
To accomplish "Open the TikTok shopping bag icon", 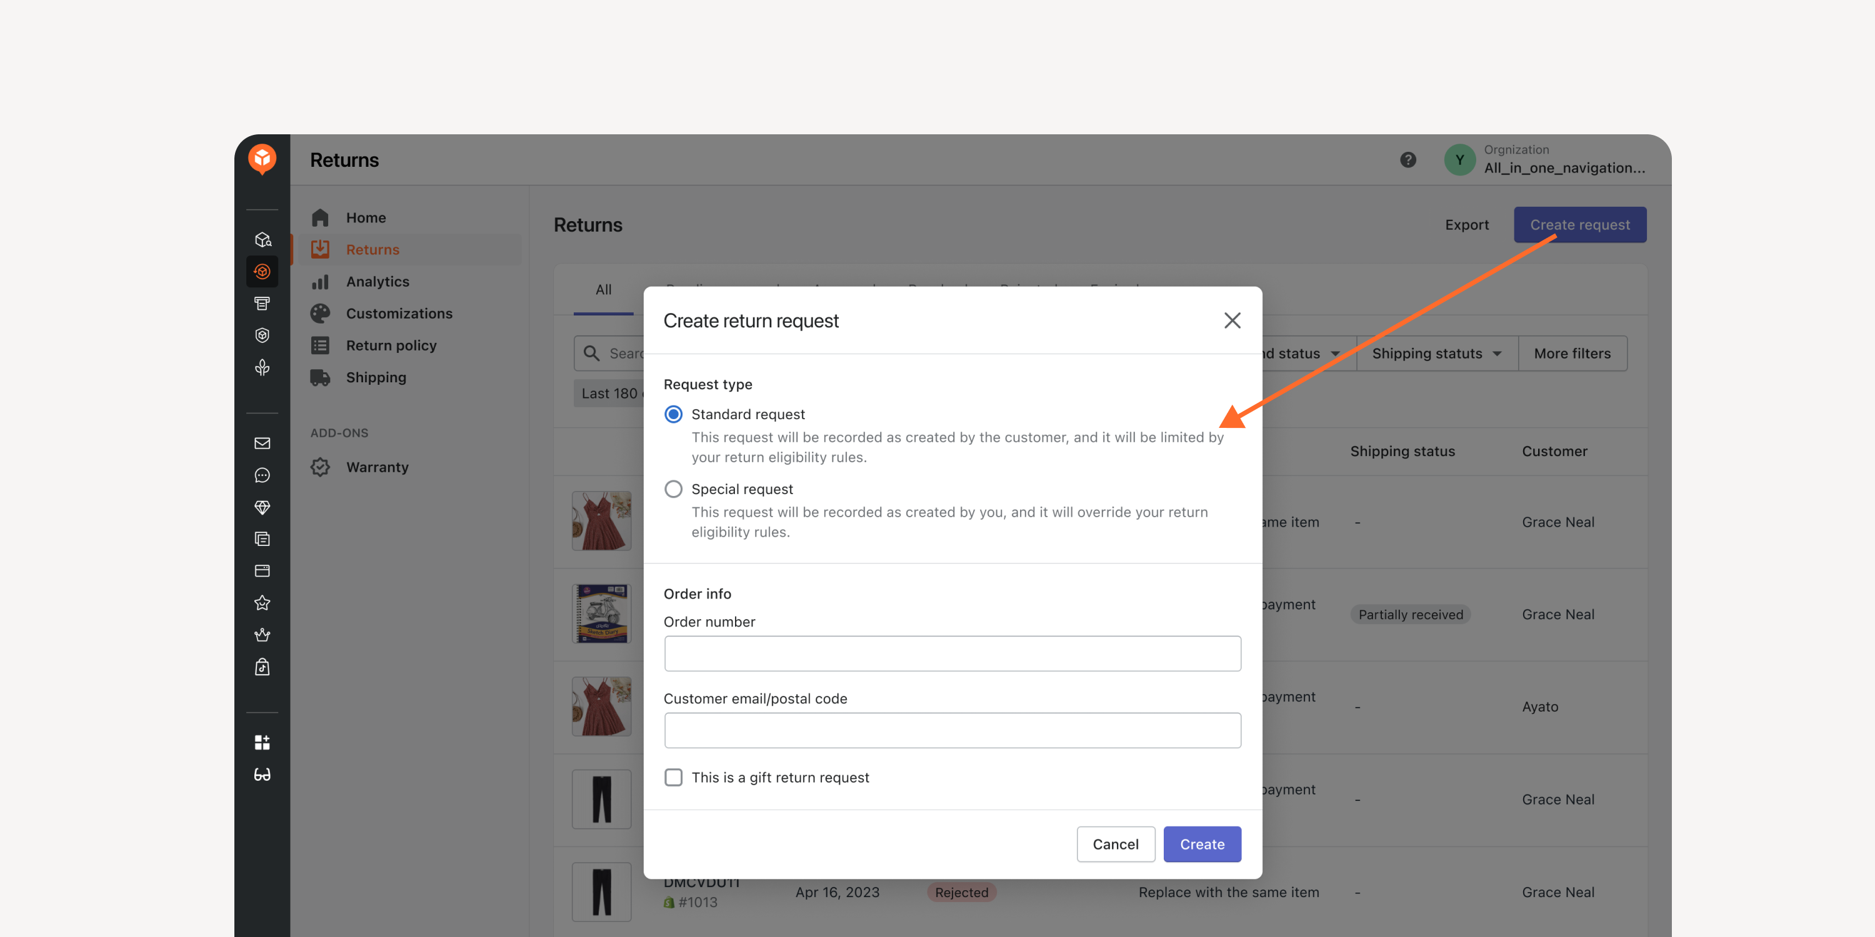I will 262,667.
